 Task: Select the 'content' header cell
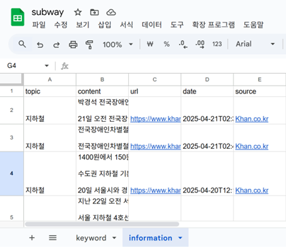(102, 91)
